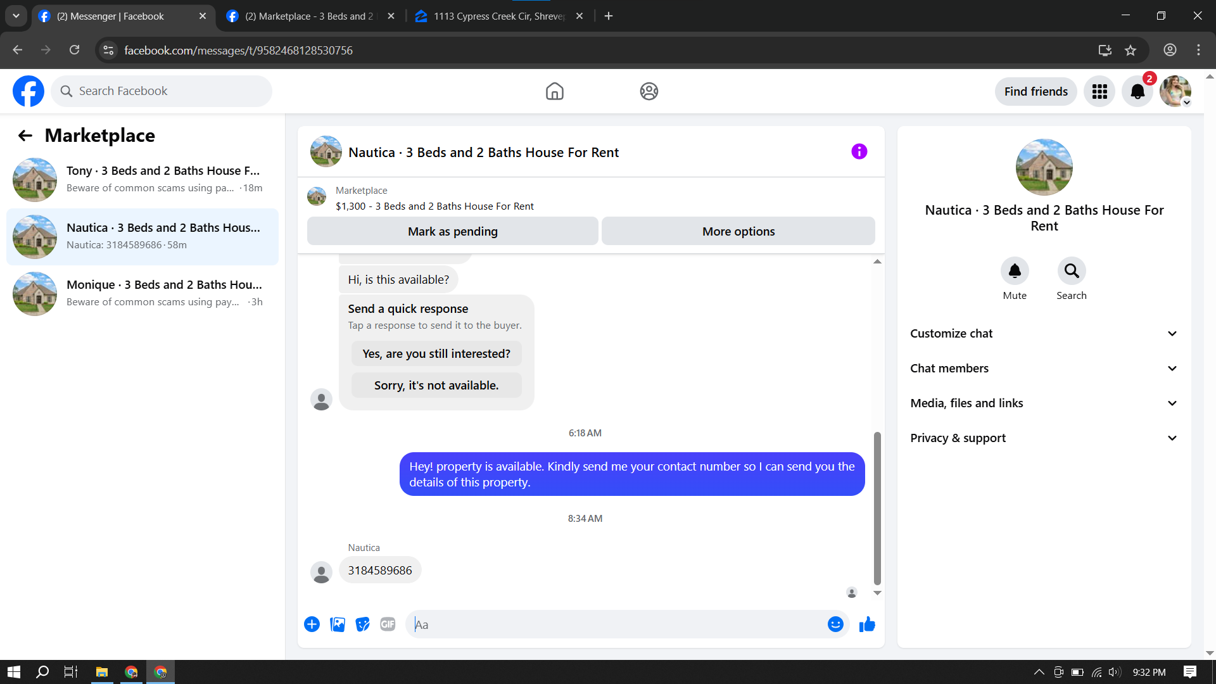Attach a photo using the image icon

338,624
